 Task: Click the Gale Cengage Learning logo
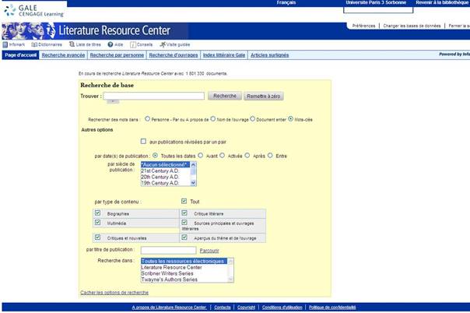click(x=34, y=11)
